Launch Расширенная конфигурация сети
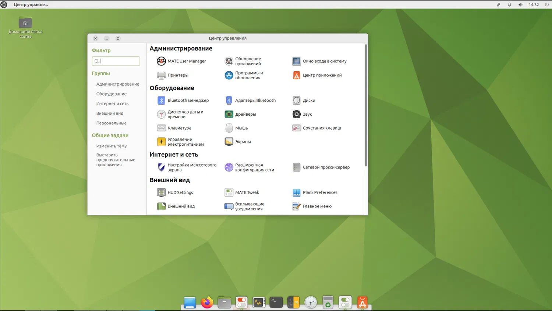This screenshot has width=552, height=311. [250, 167]
